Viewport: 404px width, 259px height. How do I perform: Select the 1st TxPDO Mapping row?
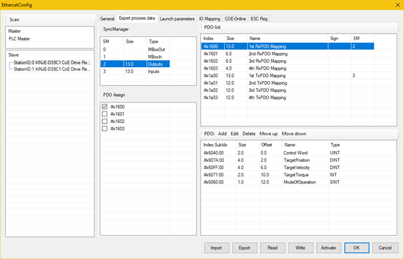[267, 76]
